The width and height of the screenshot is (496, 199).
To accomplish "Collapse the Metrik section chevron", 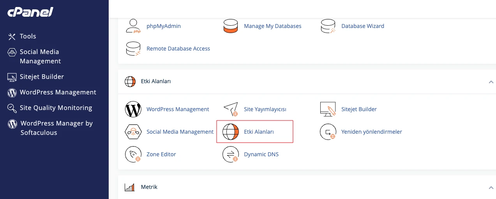I will pos(491,188).
